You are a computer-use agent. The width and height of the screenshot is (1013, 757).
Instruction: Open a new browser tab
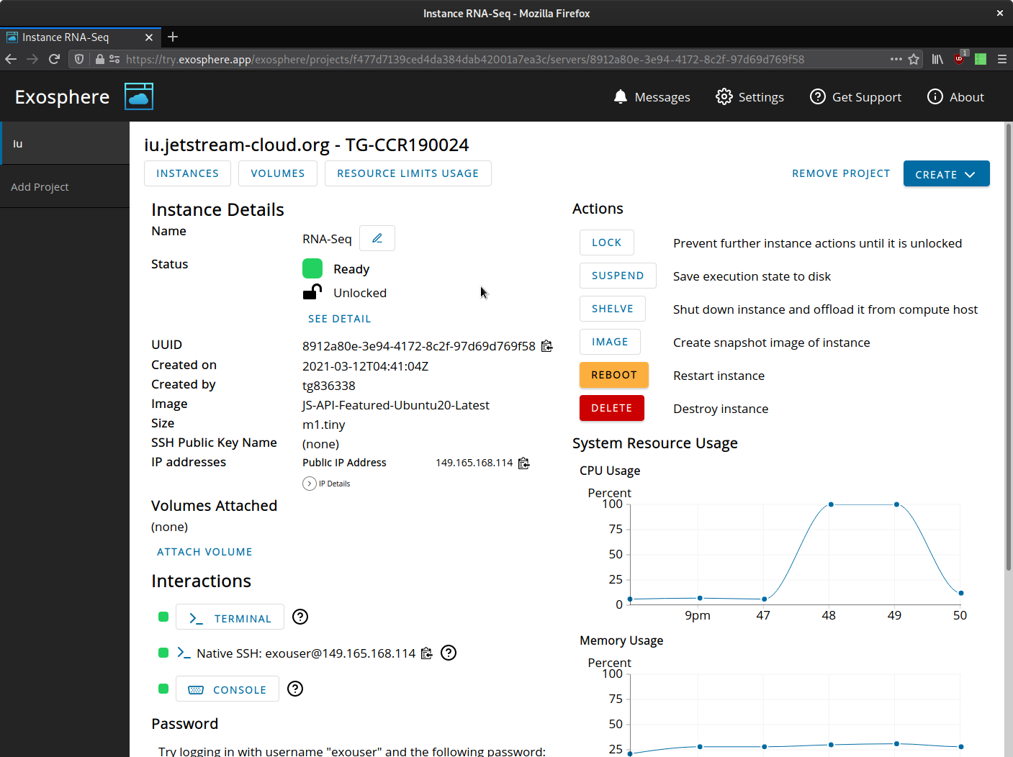(x=173, y=37)
